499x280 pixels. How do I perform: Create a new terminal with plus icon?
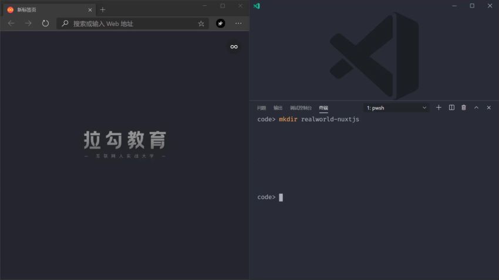coord(439,108)
